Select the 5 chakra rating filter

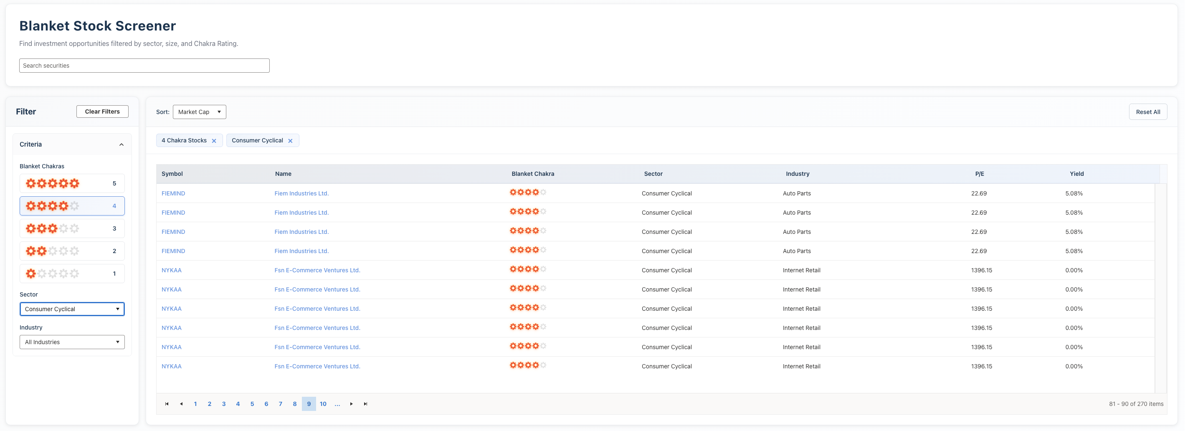(72, 183)
